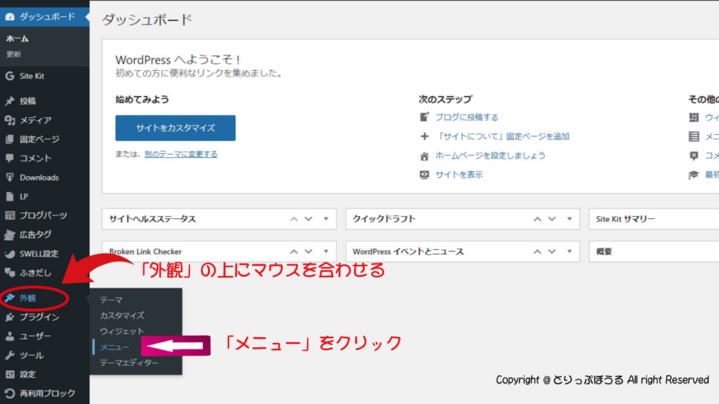The height and width of the screenshot is (404, 719).
Task: Click the sliders icon beside 設定
Action: point(10,375)
